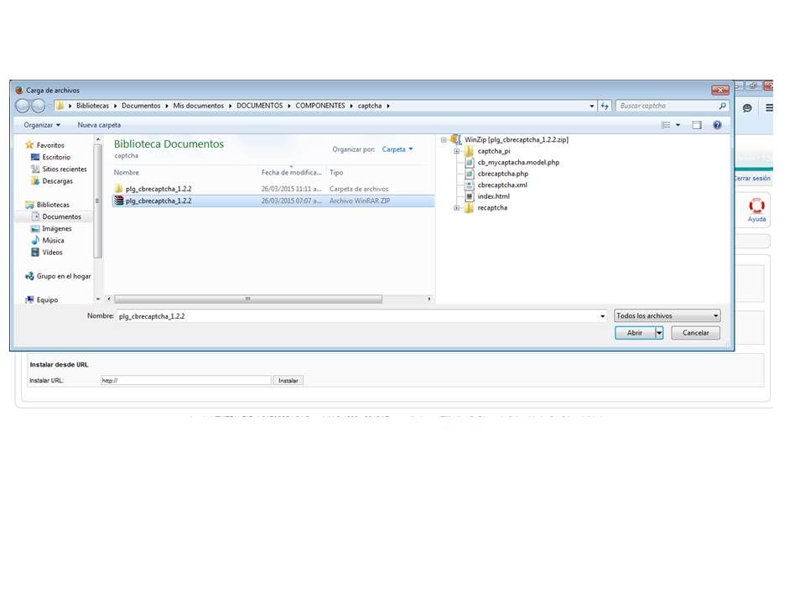Go to the Mis documentos breadcrumb
805x604 pixels.
pos(198,106)
